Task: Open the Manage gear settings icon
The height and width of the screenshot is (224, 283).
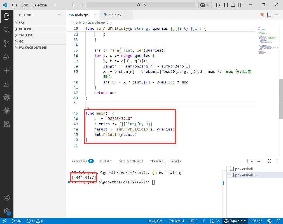Action: click(7, 211)
